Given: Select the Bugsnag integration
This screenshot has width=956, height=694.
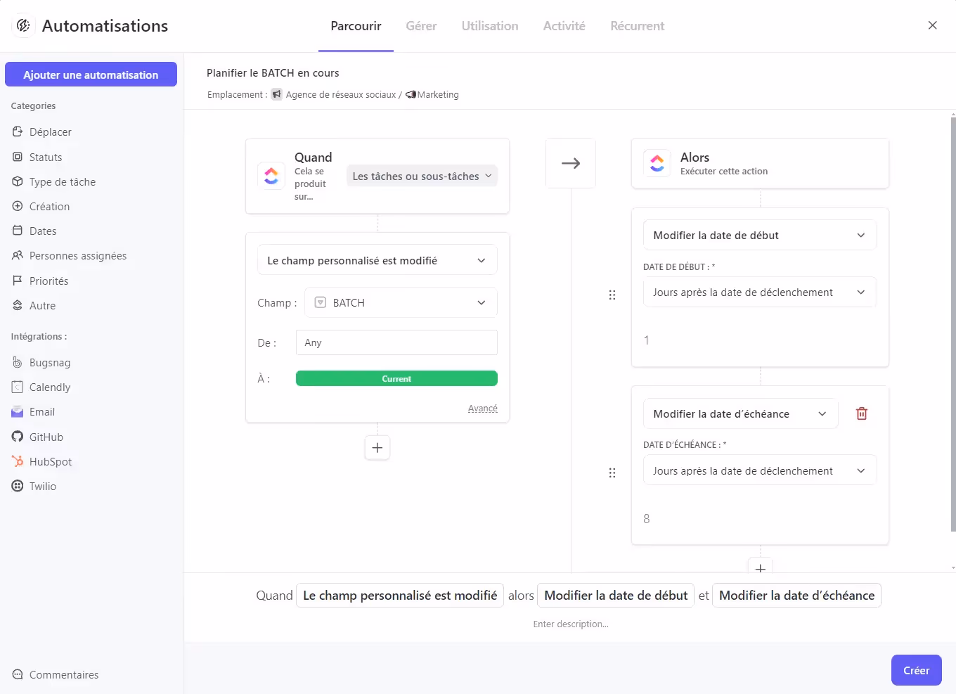Looking at the screenshot, I should pyautogui.click(x=49, y=362).
